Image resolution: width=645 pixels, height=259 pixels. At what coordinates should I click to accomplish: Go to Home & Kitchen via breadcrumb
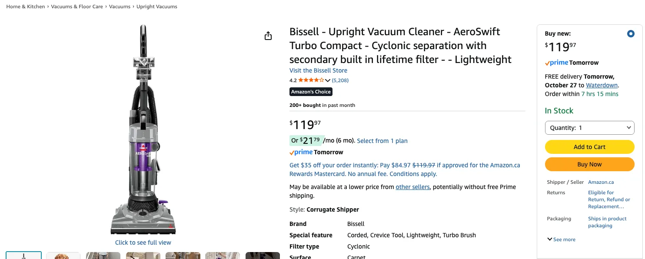click(x=25, y=7)
